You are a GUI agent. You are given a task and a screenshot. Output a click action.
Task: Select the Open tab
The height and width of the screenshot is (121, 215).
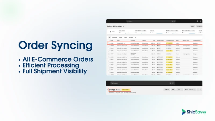click(x=126, y=37)
